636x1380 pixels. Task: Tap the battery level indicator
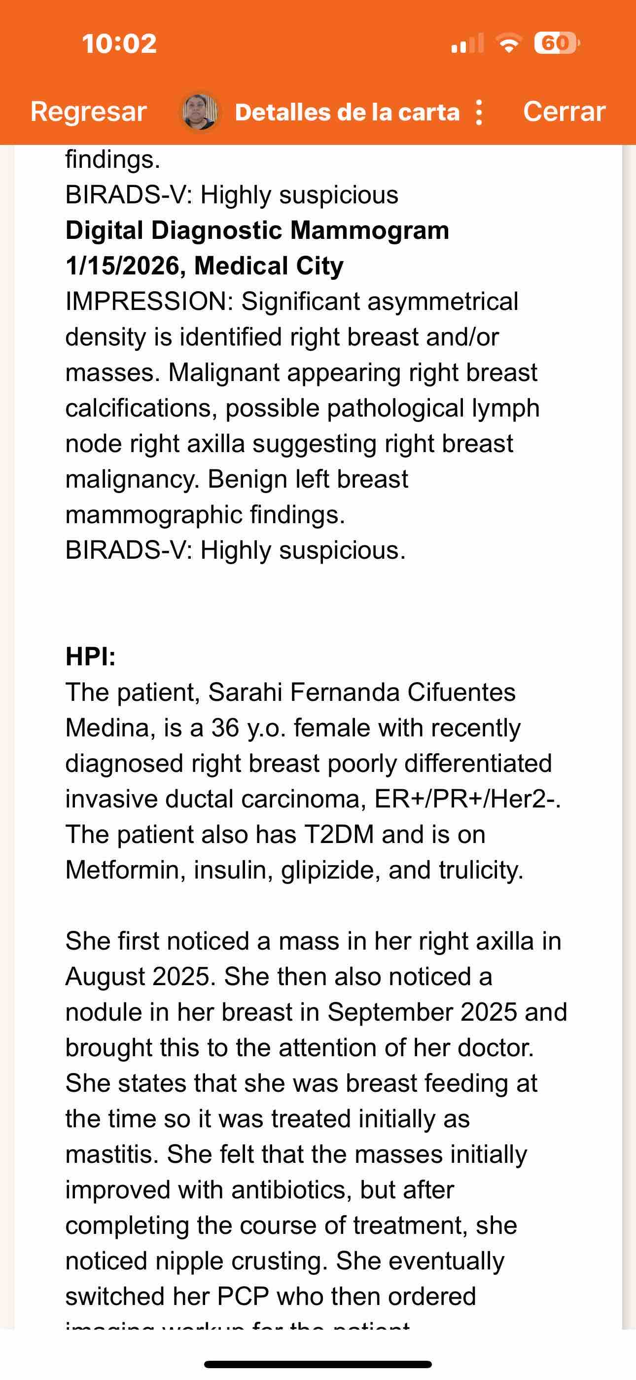click(x=556, y=43)
